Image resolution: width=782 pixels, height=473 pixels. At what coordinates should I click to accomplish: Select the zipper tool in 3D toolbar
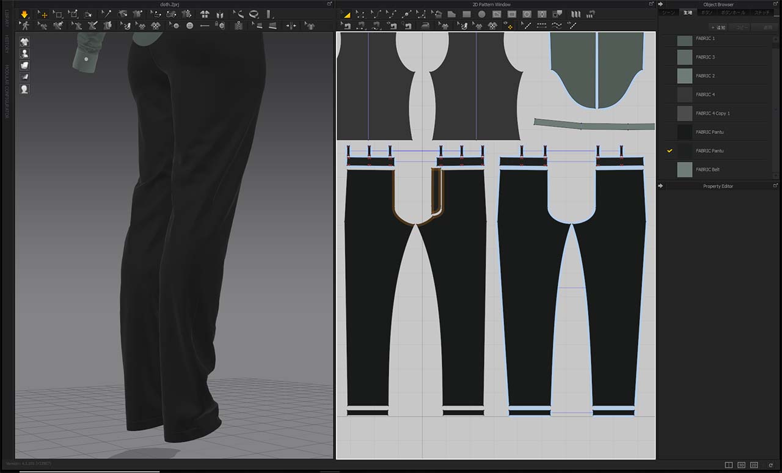(x=238, y=25)
